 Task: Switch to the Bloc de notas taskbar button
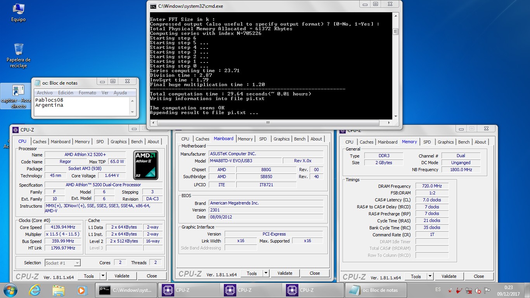[x=375, y=290]
